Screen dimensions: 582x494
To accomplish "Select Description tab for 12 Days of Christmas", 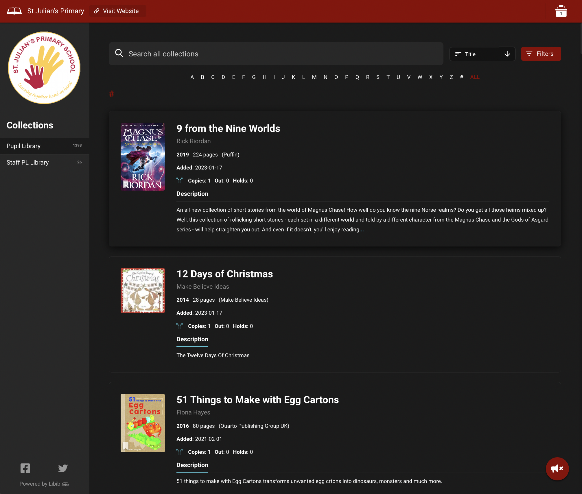I will [192, 340].
